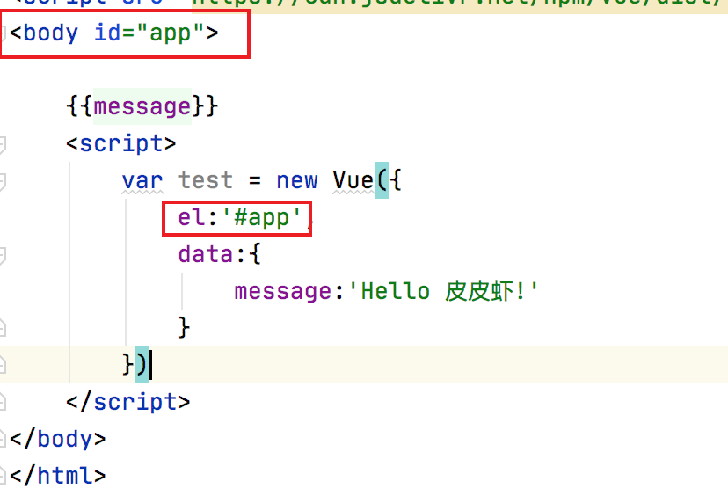
Task: Click the Vue constructor name
Action: (353, 180)
